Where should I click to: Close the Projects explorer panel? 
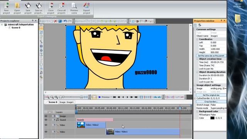pyautogui.click(x=36, y=20)
